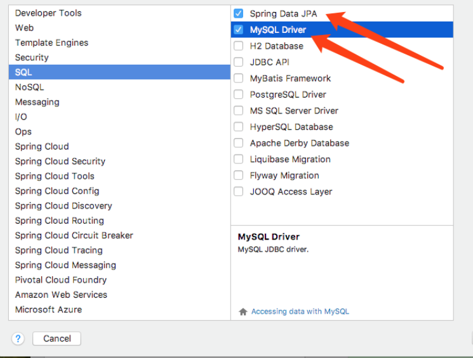This screenshot has height=358, width=473.
Task: Enable the H2 Database checkbox
Action: (238, 46)
